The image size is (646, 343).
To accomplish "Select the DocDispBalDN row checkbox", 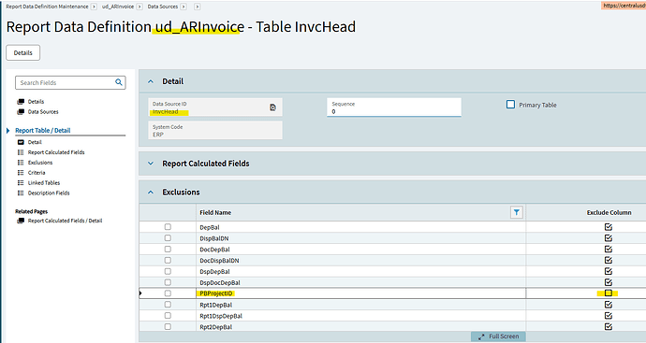I will [x=168, y=260].
